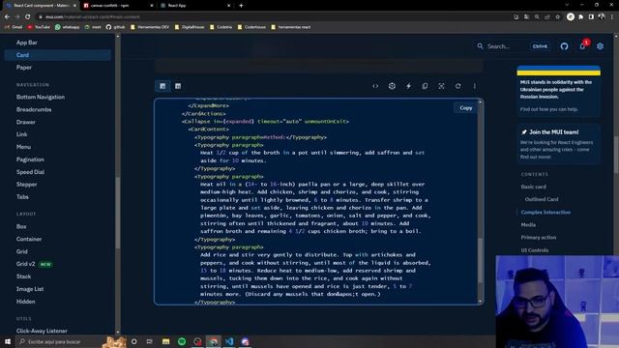619x348 pixels.
Task: Select App Bar in sidebar
Action: [27, 43]
